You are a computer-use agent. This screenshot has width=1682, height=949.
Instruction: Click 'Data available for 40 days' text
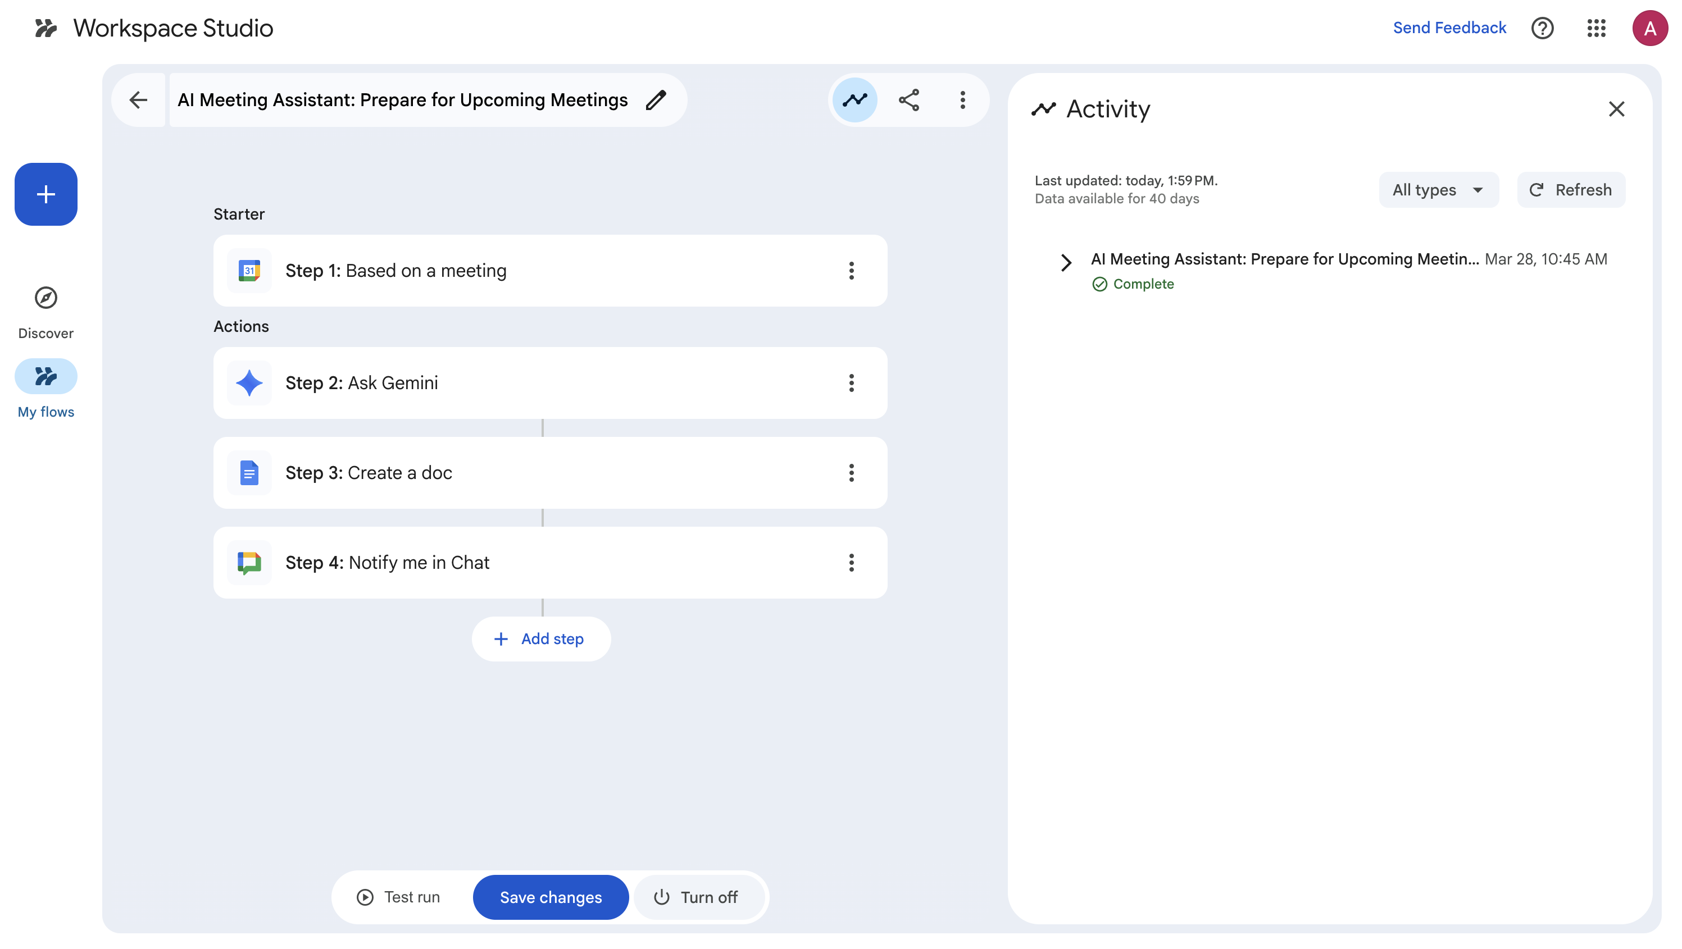(x=1117, y=198)
